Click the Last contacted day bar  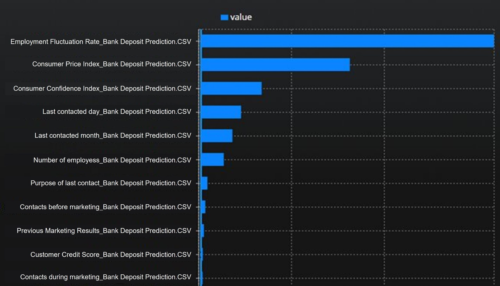pos(221,112)
